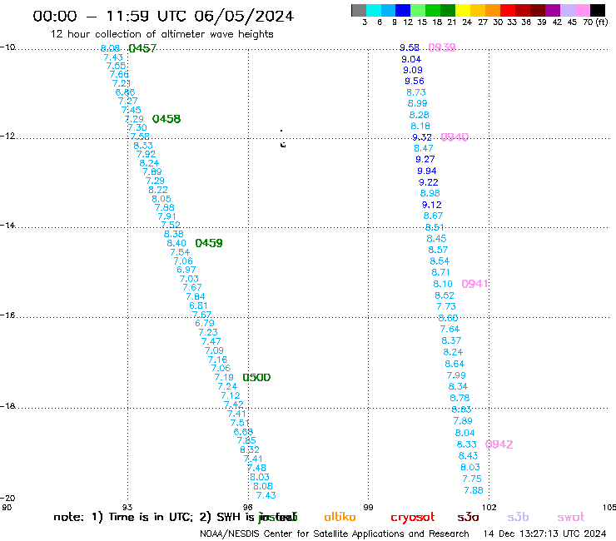Select the wave height reading 9.32
Screen dimensions: 616x541
click(422, 137)
